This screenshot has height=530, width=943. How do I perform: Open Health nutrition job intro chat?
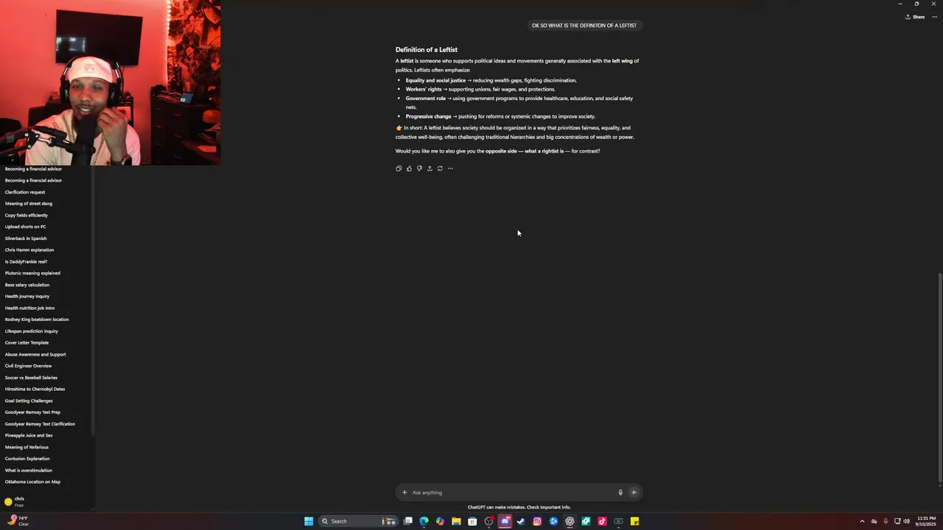click(30, 308)
